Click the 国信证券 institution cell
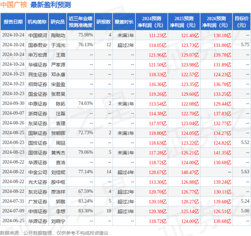This screenshot has height=236, width=251. click(x=38, y=153)
